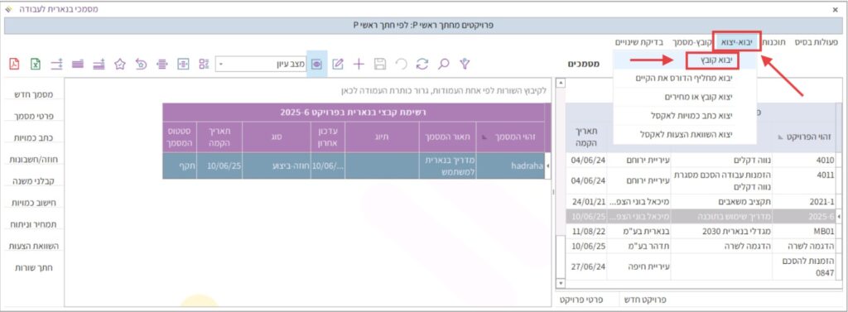Viewport: 848px width, 312px height.
Task: Click the filter funnel icon
Action: [464, 64]
